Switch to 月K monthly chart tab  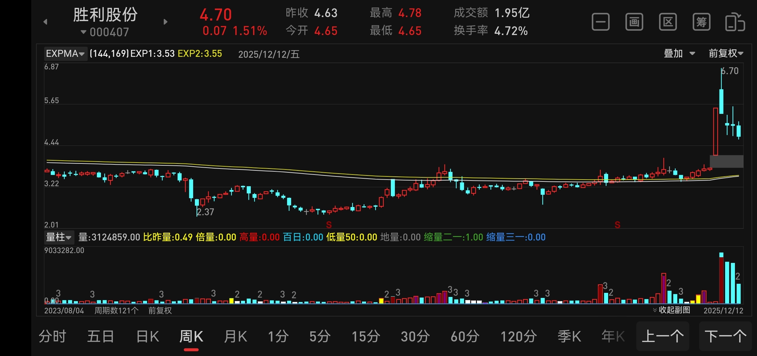coord(235,336)
